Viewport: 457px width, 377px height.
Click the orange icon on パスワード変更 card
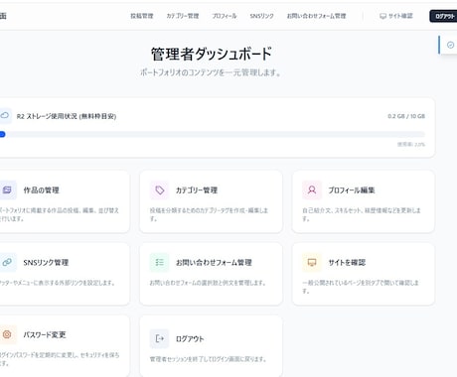[7, 334]
